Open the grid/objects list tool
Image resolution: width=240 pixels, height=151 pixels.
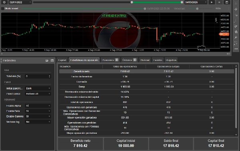(236, 43)
